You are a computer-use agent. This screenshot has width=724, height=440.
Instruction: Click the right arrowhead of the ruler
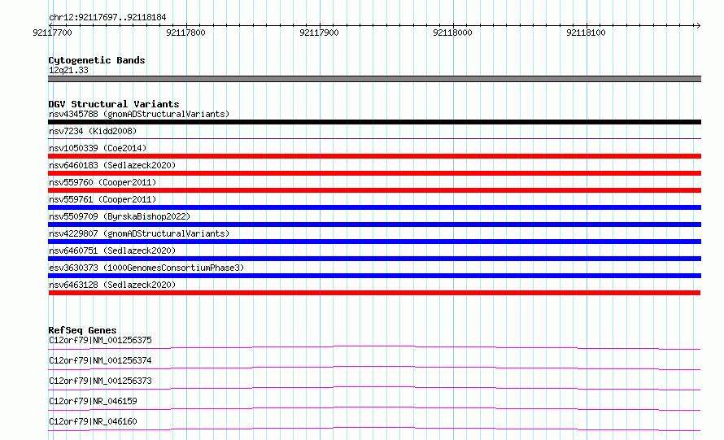[698, 25]
